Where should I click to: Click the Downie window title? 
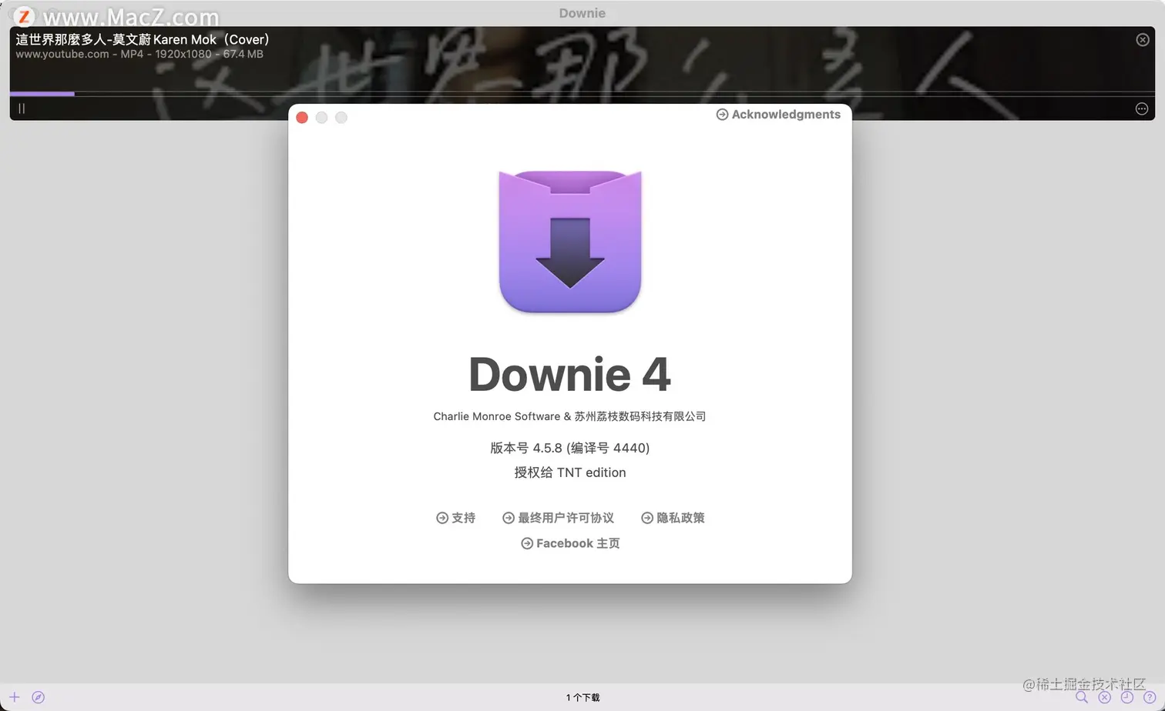[582, 13]
